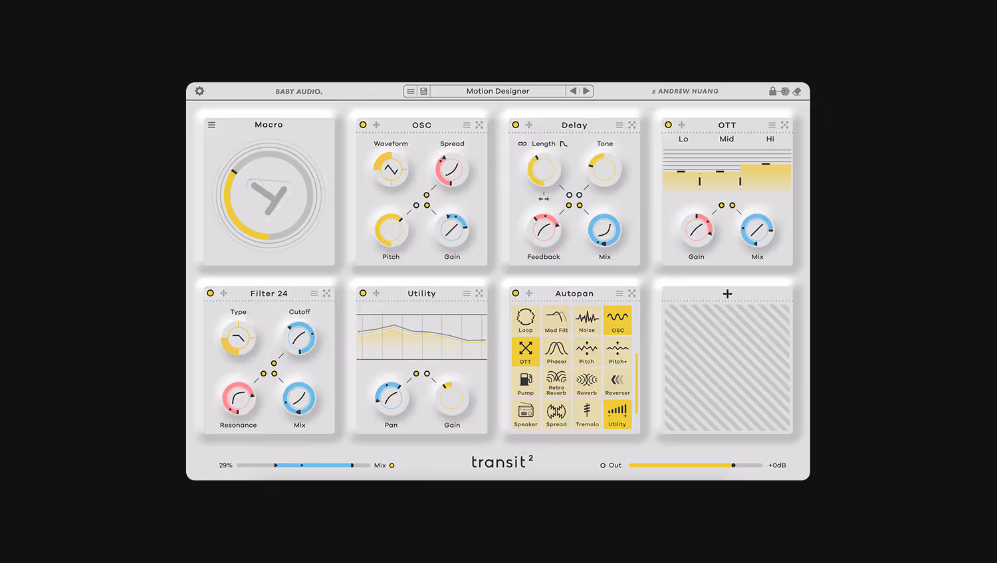Click the OTT Mix knob
The height and width of the screenshot is (563, 997).
(x=757, y=230)
